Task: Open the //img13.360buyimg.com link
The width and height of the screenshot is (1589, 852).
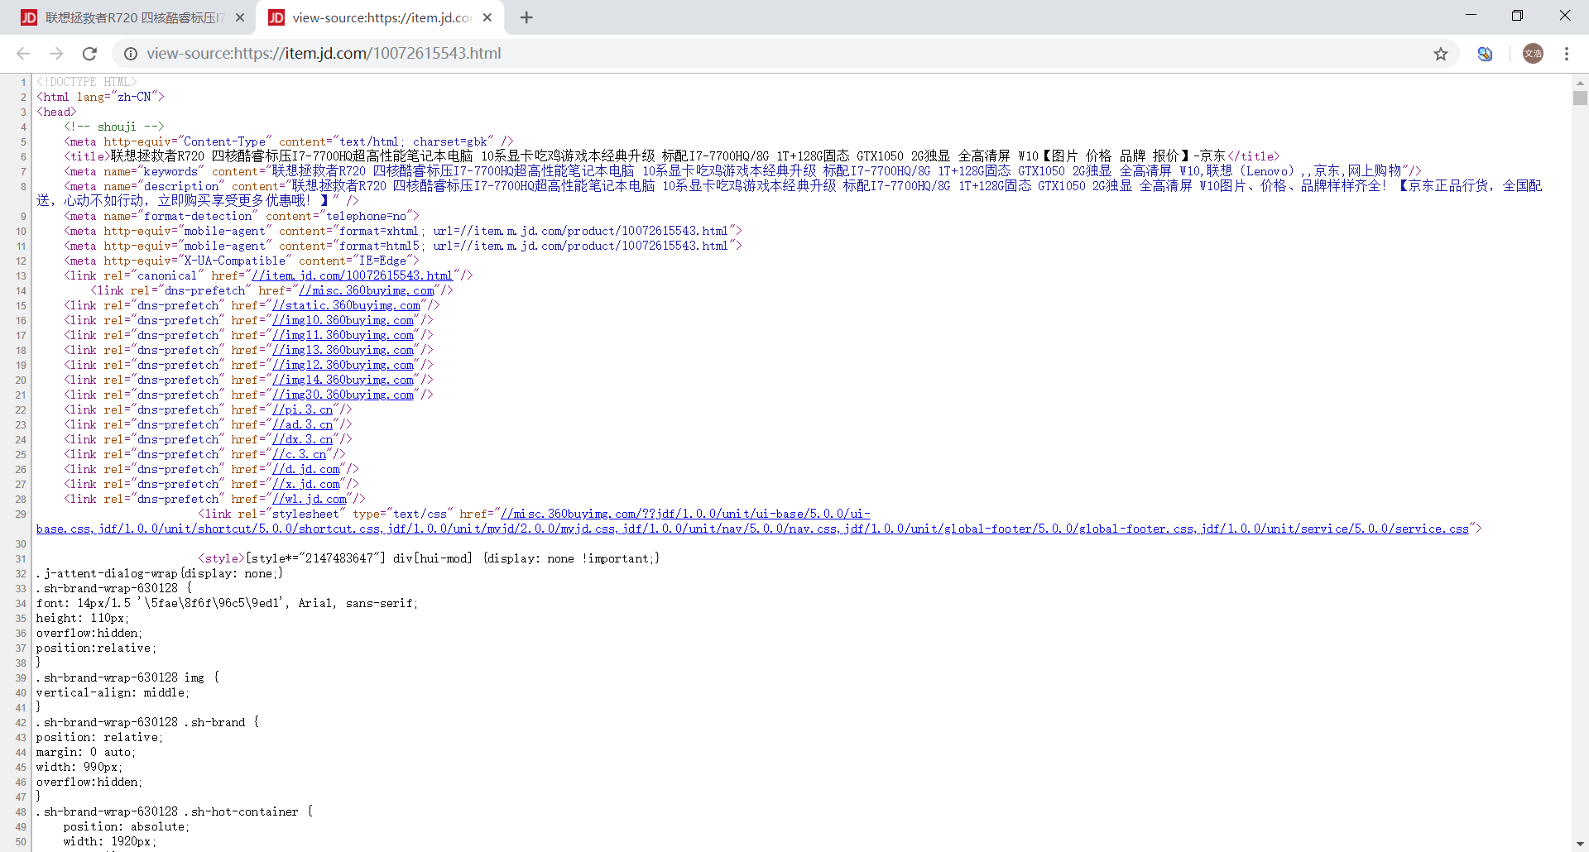Action: click(x=343, y=350)
